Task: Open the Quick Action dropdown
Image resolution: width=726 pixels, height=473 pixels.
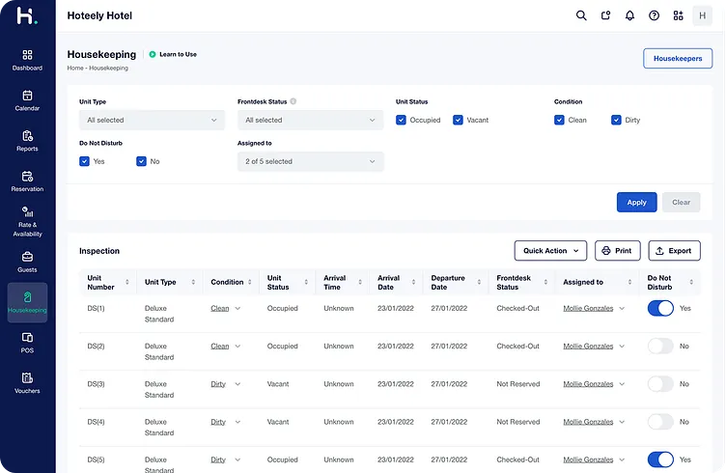Action: click(550, 250)
